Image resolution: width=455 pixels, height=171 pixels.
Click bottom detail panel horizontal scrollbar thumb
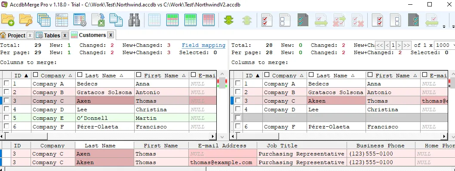click(106, 169)
